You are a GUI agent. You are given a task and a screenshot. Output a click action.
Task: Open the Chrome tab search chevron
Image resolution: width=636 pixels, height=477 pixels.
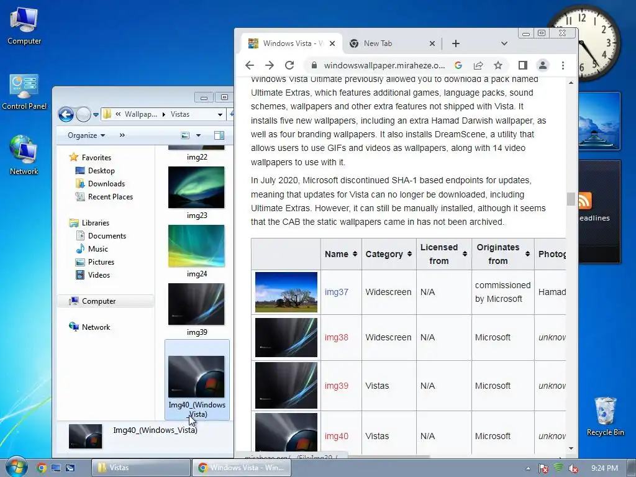504,43
